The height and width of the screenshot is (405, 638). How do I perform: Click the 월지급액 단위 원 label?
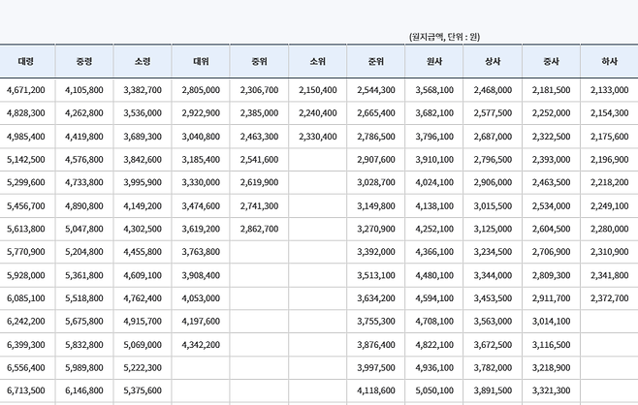458,37
